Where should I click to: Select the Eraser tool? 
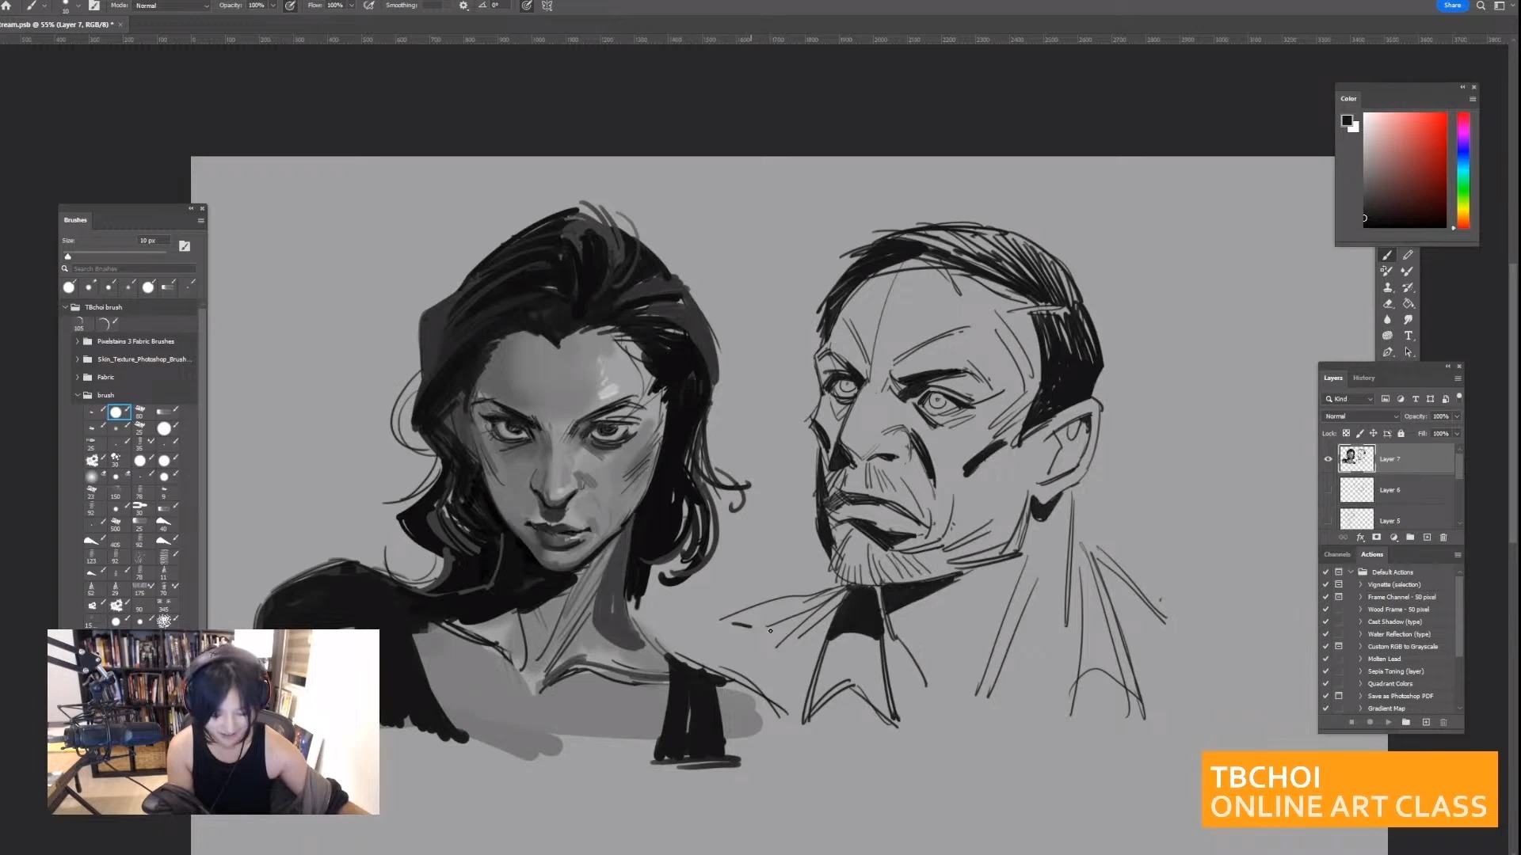click(1387, 304)
